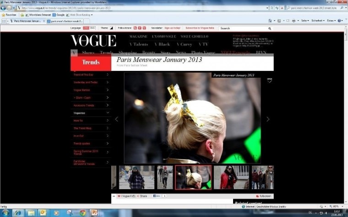Viewport: 348px width, 217px height.
Task: Collapse the bar with the minus button
Action: 114,196
